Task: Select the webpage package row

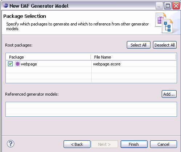Action: pos(91,64)
